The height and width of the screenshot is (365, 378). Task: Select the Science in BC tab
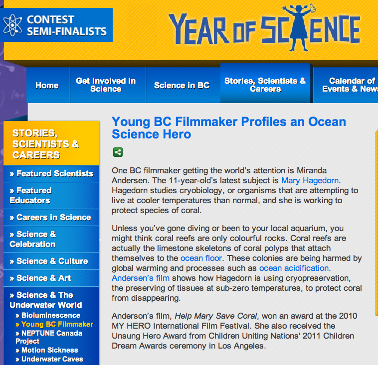(x=182, y=85)
